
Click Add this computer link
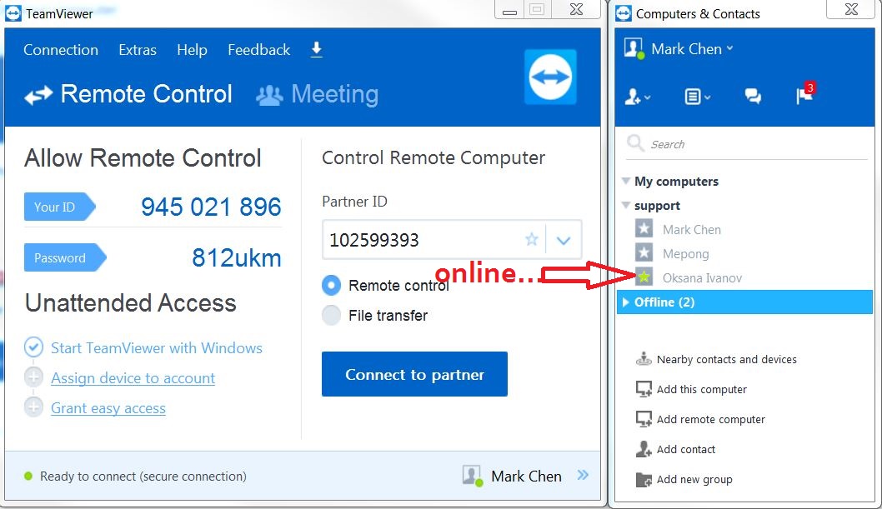pyautogui.click(x=701, y=389)
